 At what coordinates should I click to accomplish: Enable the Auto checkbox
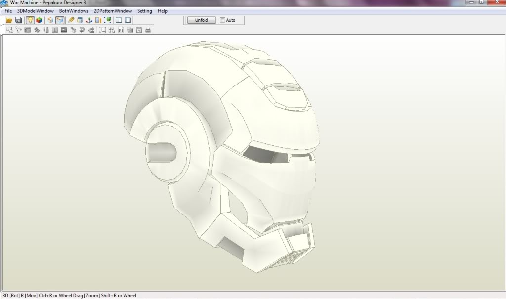223,20
